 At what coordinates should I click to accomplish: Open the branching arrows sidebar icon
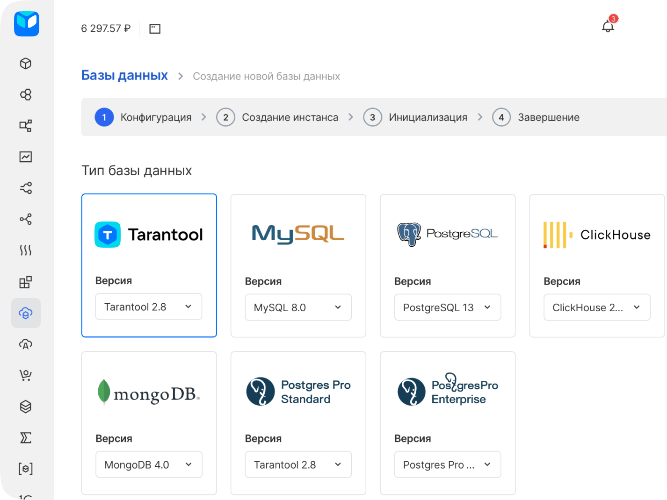pyautogui.click(x=26, y=188)
